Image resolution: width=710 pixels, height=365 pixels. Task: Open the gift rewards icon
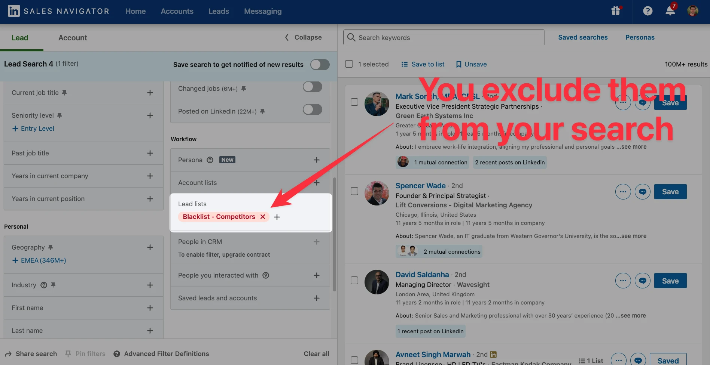(x=616, y=11)
